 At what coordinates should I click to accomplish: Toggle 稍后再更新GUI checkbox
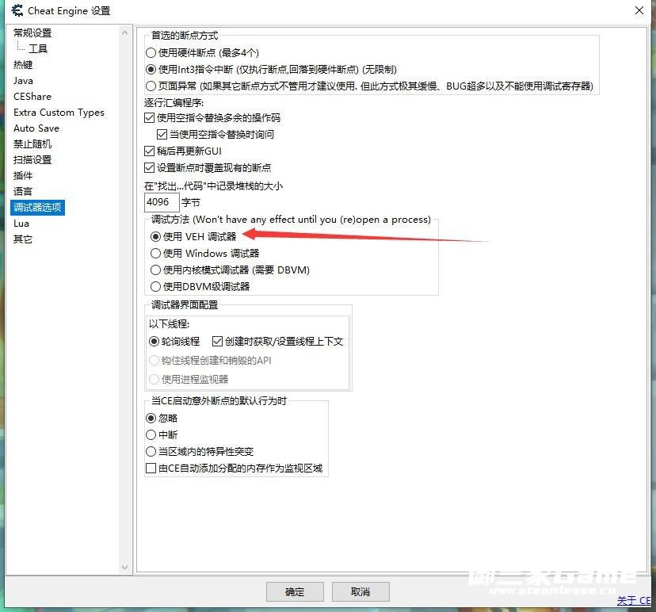coord(150,151)
